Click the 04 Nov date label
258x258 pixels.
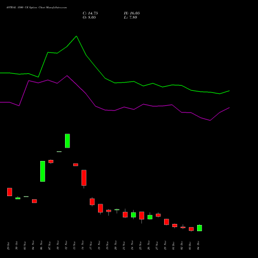(x=33, y=246)
